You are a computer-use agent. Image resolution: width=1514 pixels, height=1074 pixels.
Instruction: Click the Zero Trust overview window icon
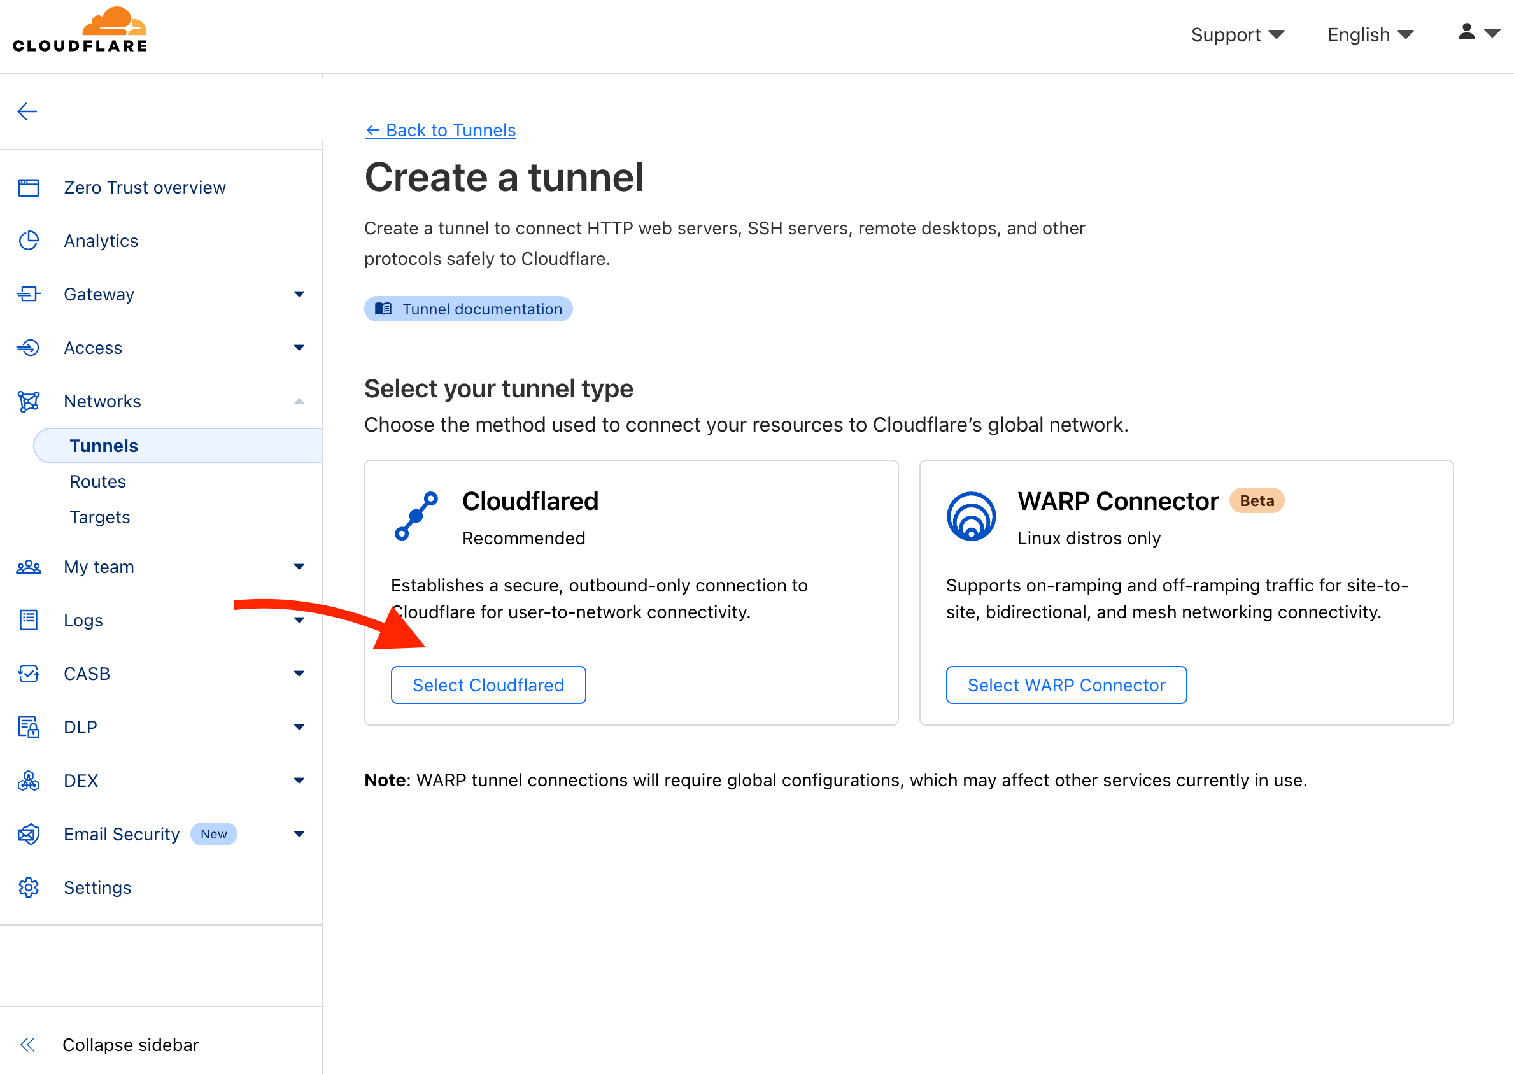pos(29,188)
